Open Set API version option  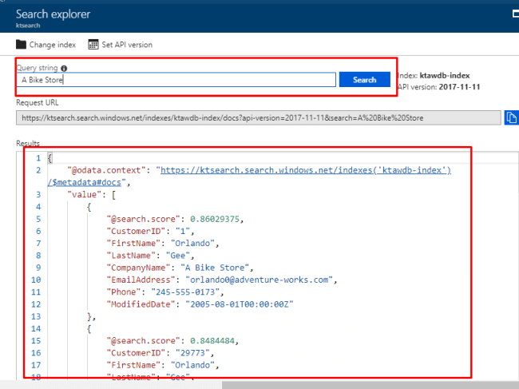pyautogui.click(x=121, y=45)
